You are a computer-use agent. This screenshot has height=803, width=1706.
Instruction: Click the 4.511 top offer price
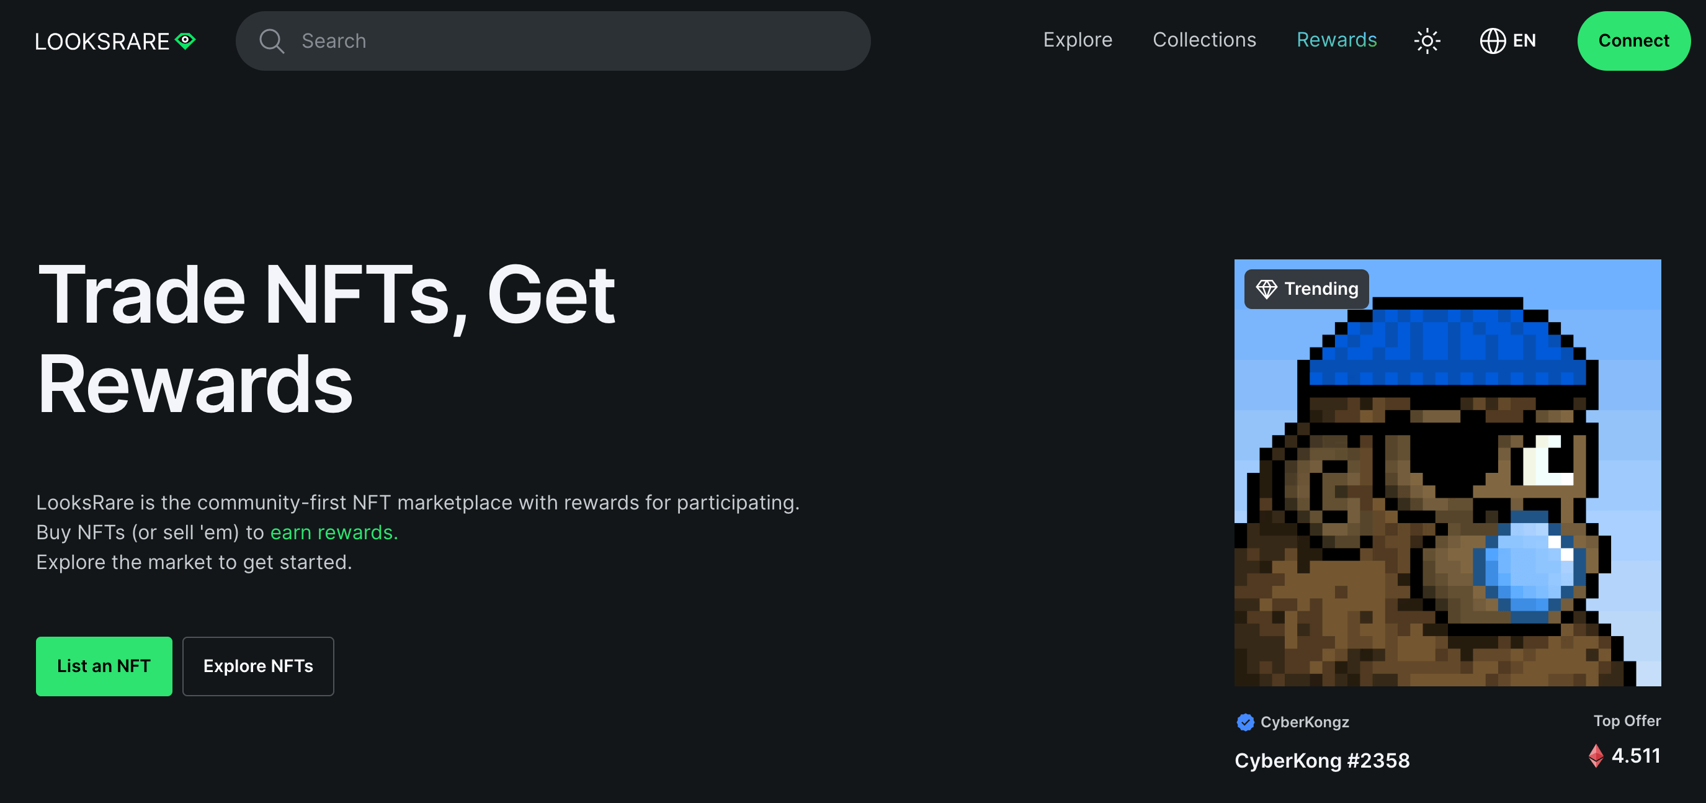(x=1636, y=755)
